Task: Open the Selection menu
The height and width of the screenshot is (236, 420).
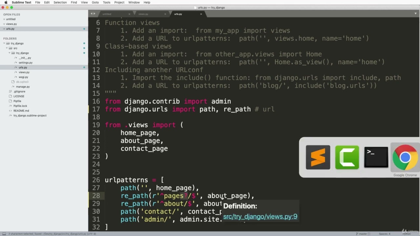Action: click(60, 2)
